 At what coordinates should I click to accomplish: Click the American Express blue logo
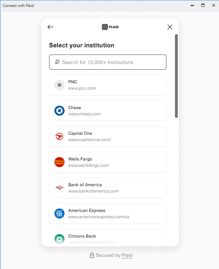[59, 214]
